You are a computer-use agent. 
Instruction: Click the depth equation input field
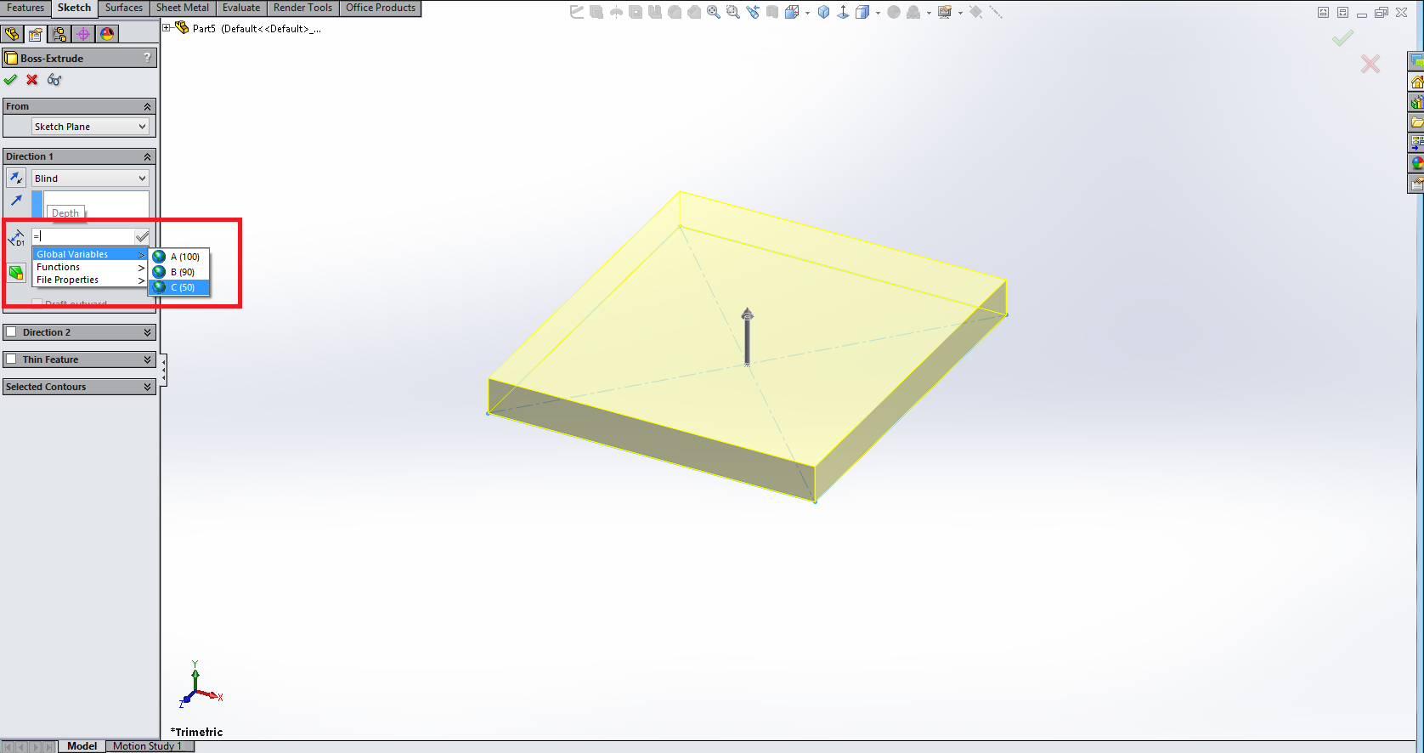point(83,236)
